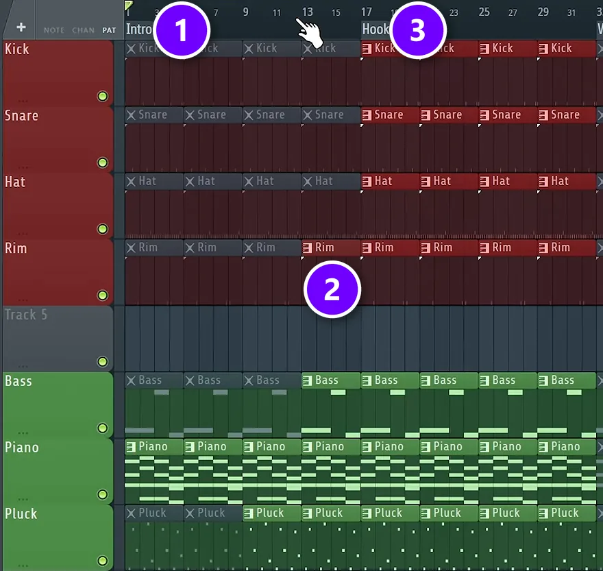Click the X icon on the Snare clip at bar 9
The height and width of the screenshot is (571, 603).
coord(249,115)
